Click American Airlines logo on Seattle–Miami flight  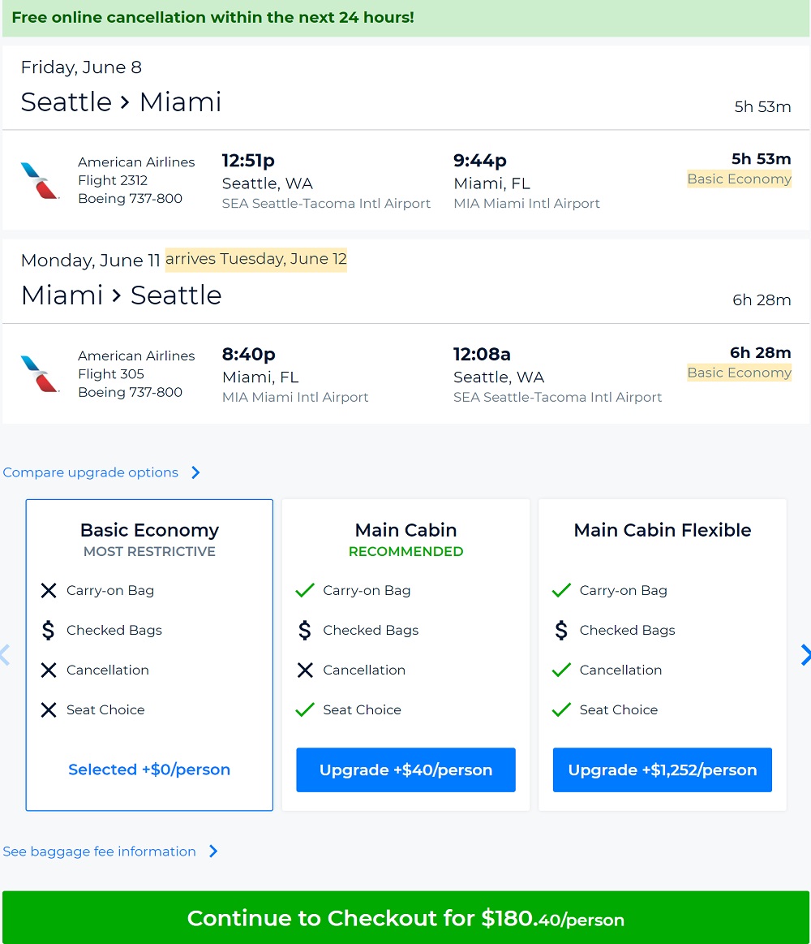(40, 180)
